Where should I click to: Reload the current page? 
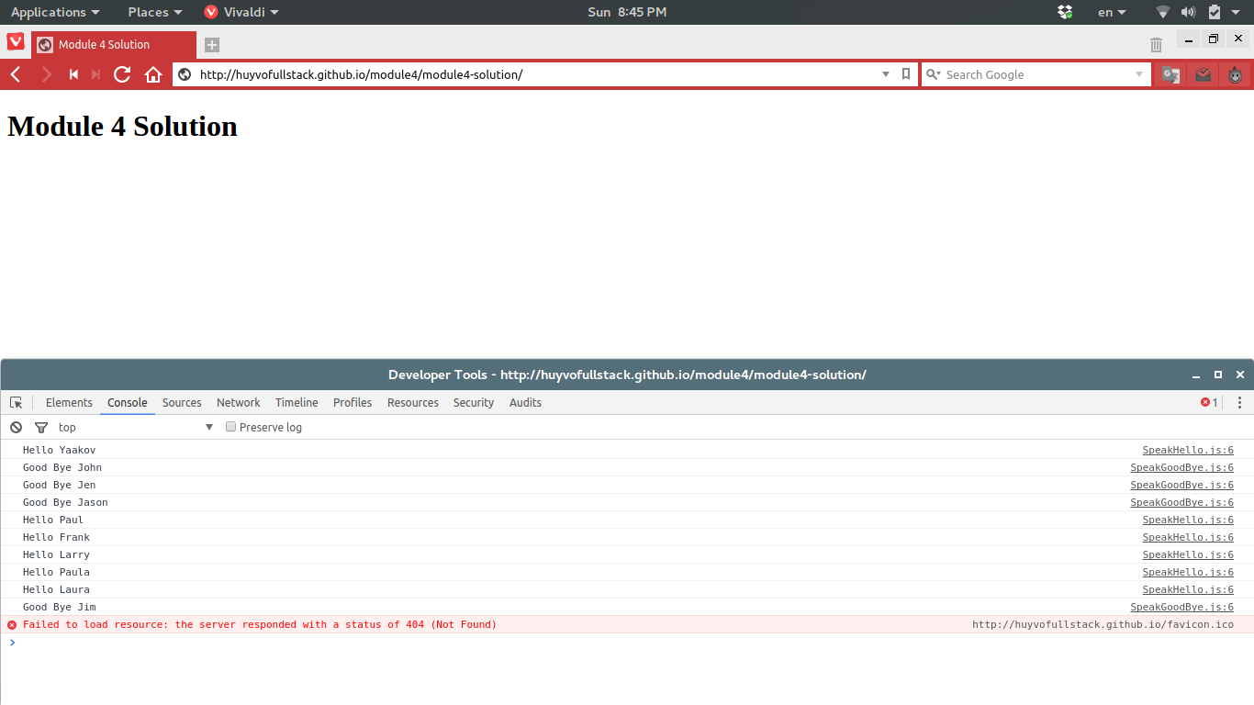122,74
